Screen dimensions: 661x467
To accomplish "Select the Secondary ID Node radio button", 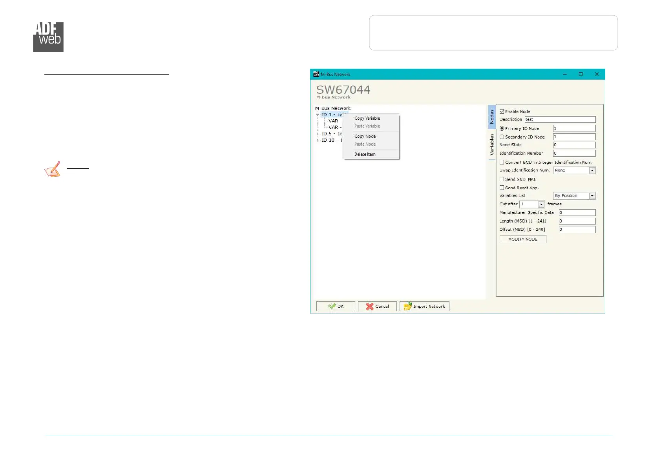I will pos(502,137).
